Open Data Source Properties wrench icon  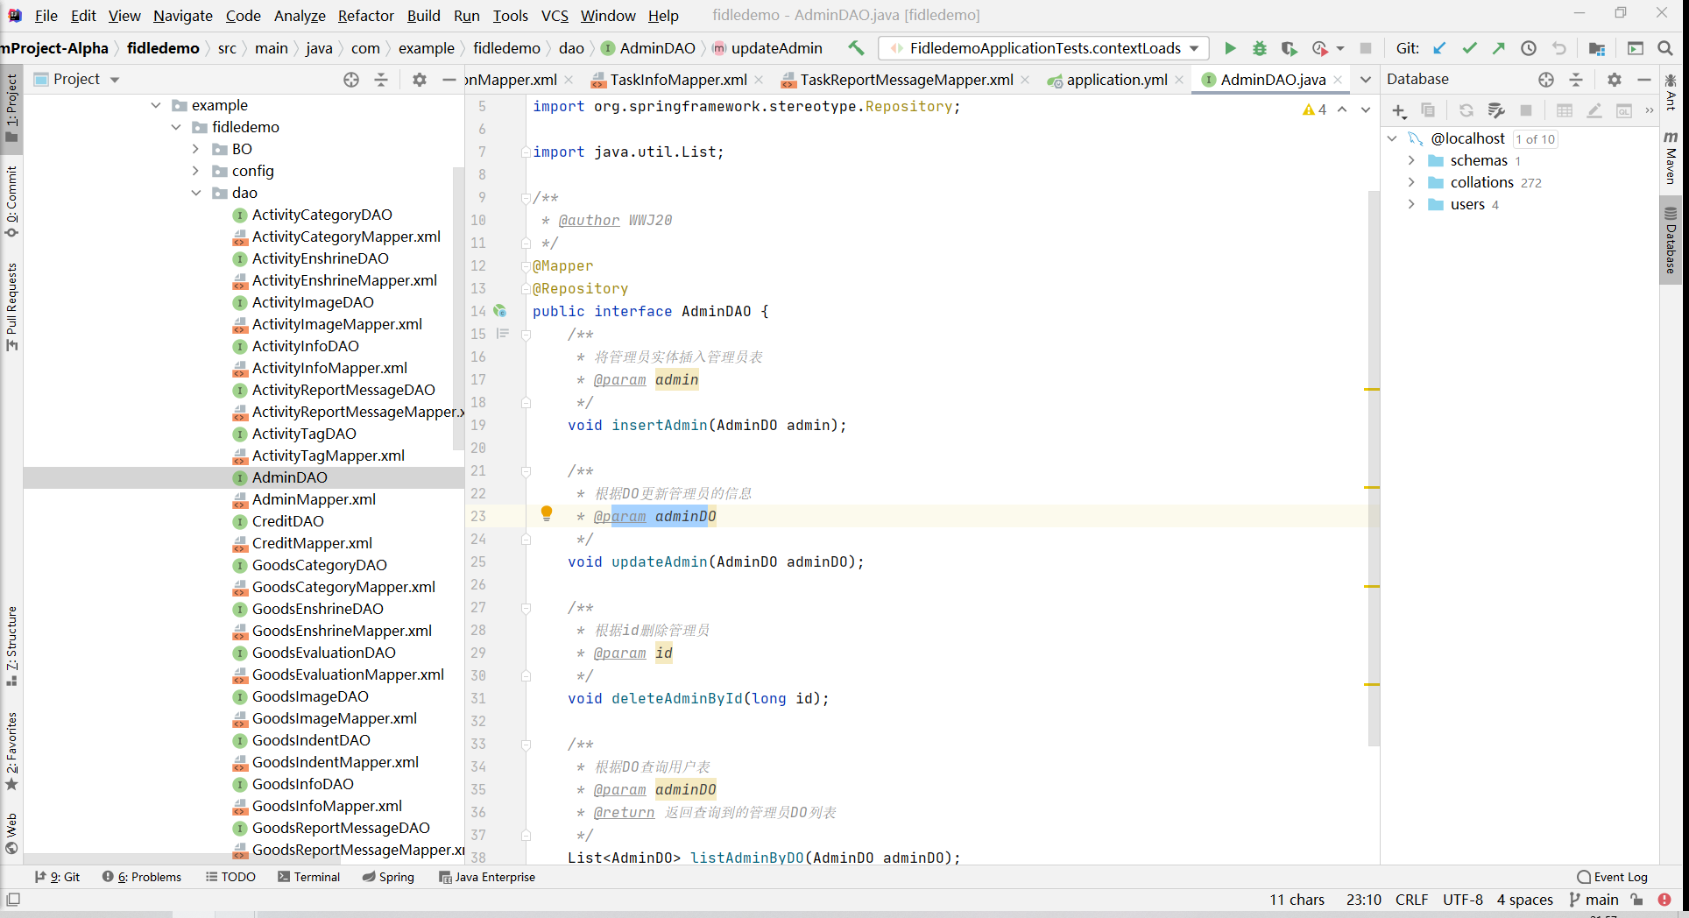(x=1496, y=110)
